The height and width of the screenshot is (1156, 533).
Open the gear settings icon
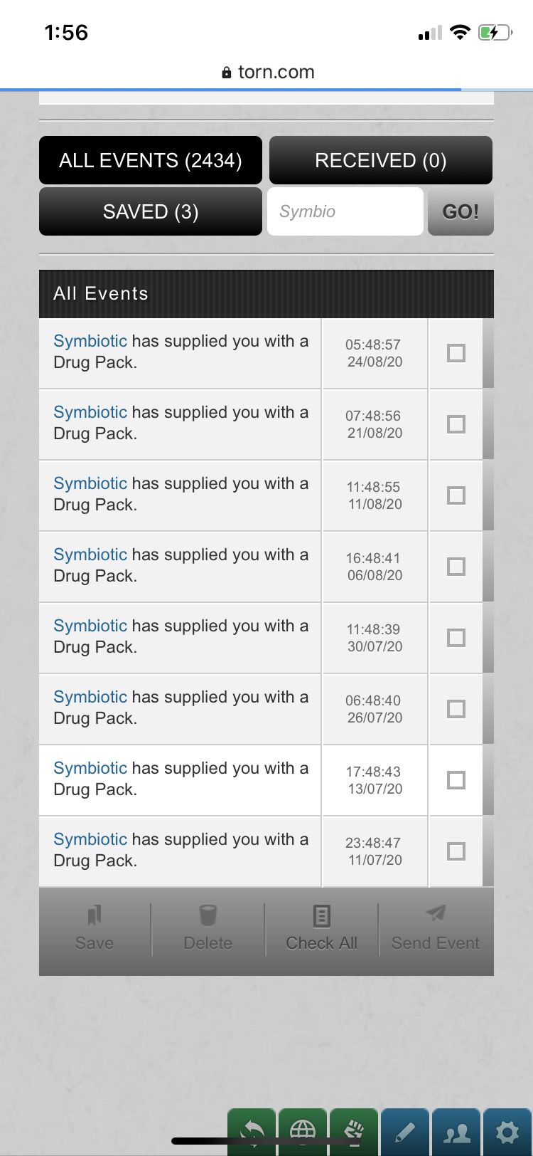(x=507, y=1132)
